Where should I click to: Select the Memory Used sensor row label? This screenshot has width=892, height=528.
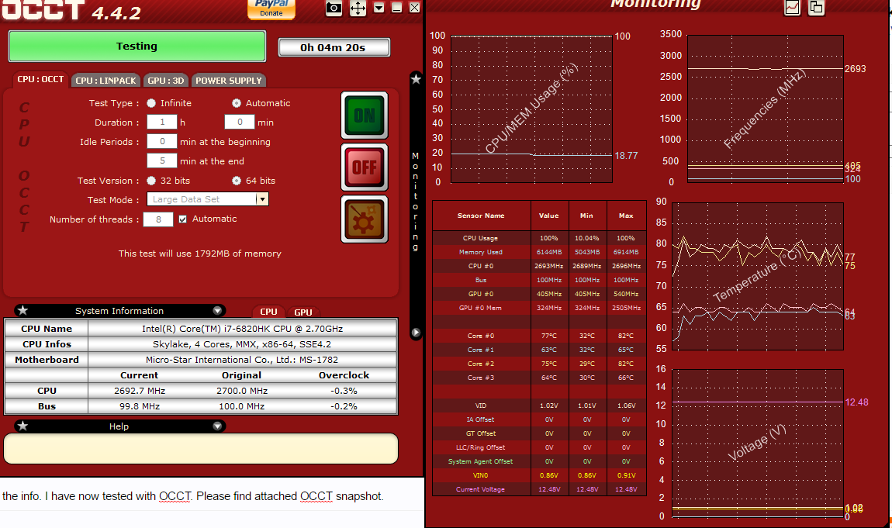click(481, 252)
